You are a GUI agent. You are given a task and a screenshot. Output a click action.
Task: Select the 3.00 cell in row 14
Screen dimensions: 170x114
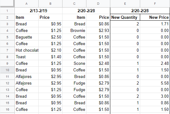click(x=155, y=96)
